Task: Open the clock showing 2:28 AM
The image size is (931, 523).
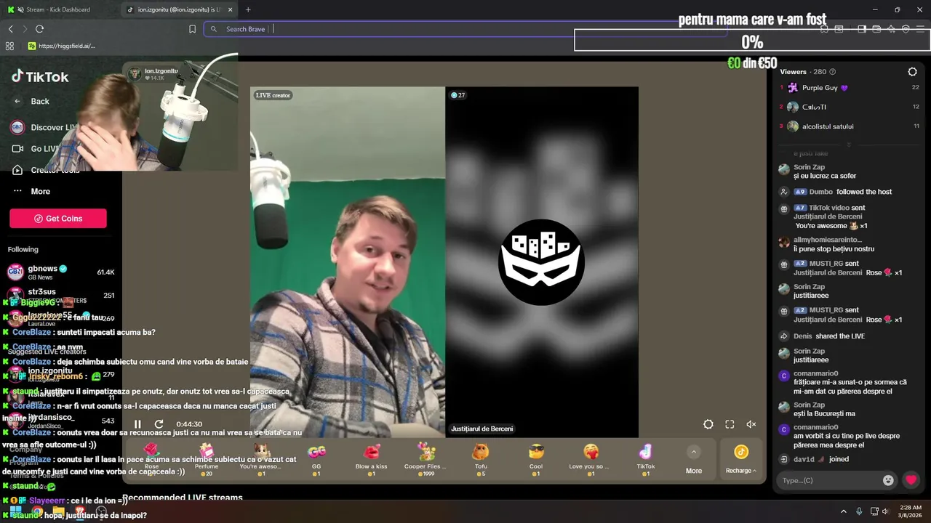Action: point(910,511)
